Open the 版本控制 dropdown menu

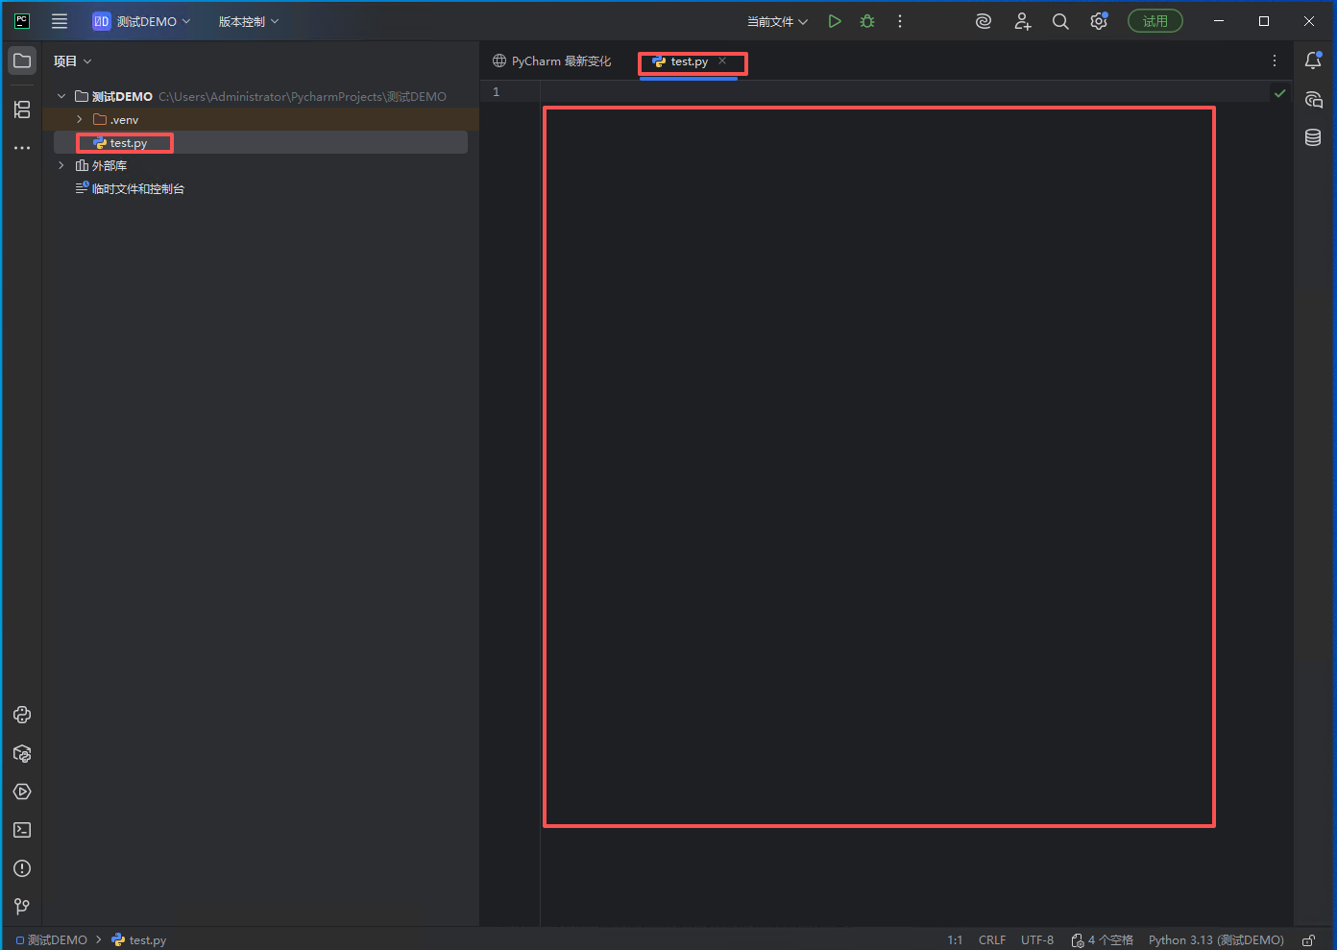[x=248, y=21]
